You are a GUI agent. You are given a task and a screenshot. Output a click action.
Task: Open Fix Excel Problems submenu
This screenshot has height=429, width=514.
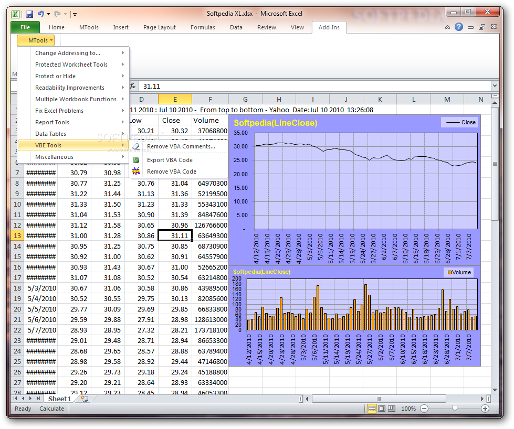point(73,111)
